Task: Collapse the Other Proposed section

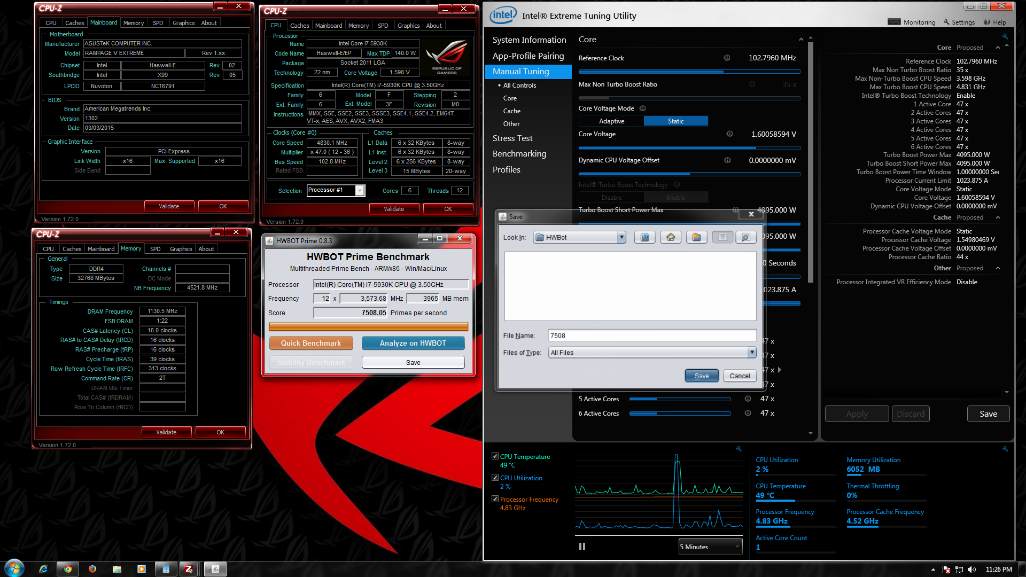Action: coord(998,268)
